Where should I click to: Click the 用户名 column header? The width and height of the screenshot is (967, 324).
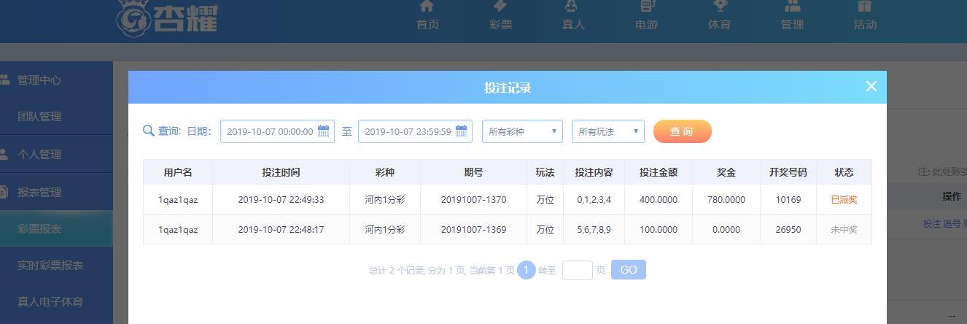click(x=178, y=172)
